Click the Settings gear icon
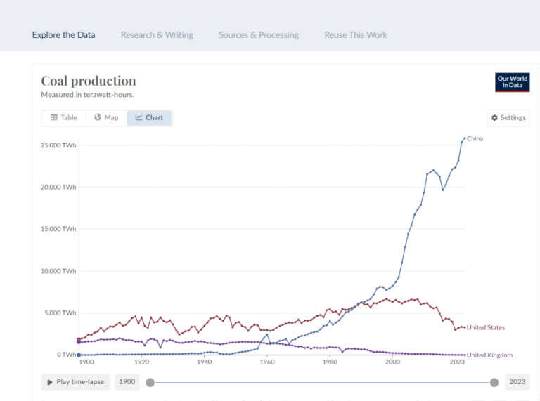 click(x=494, y=117)
